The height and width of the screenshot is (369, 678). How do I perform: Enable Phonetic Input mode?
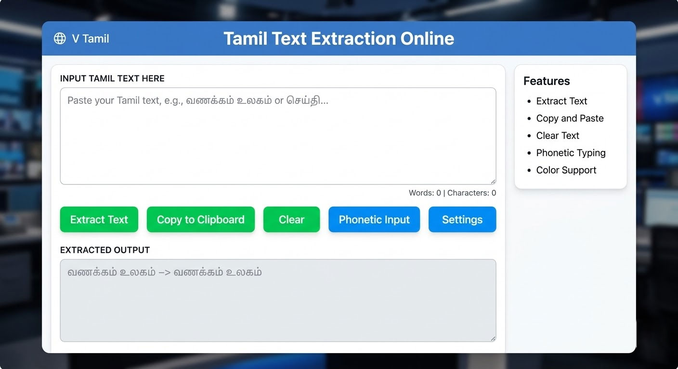point(374,219)
